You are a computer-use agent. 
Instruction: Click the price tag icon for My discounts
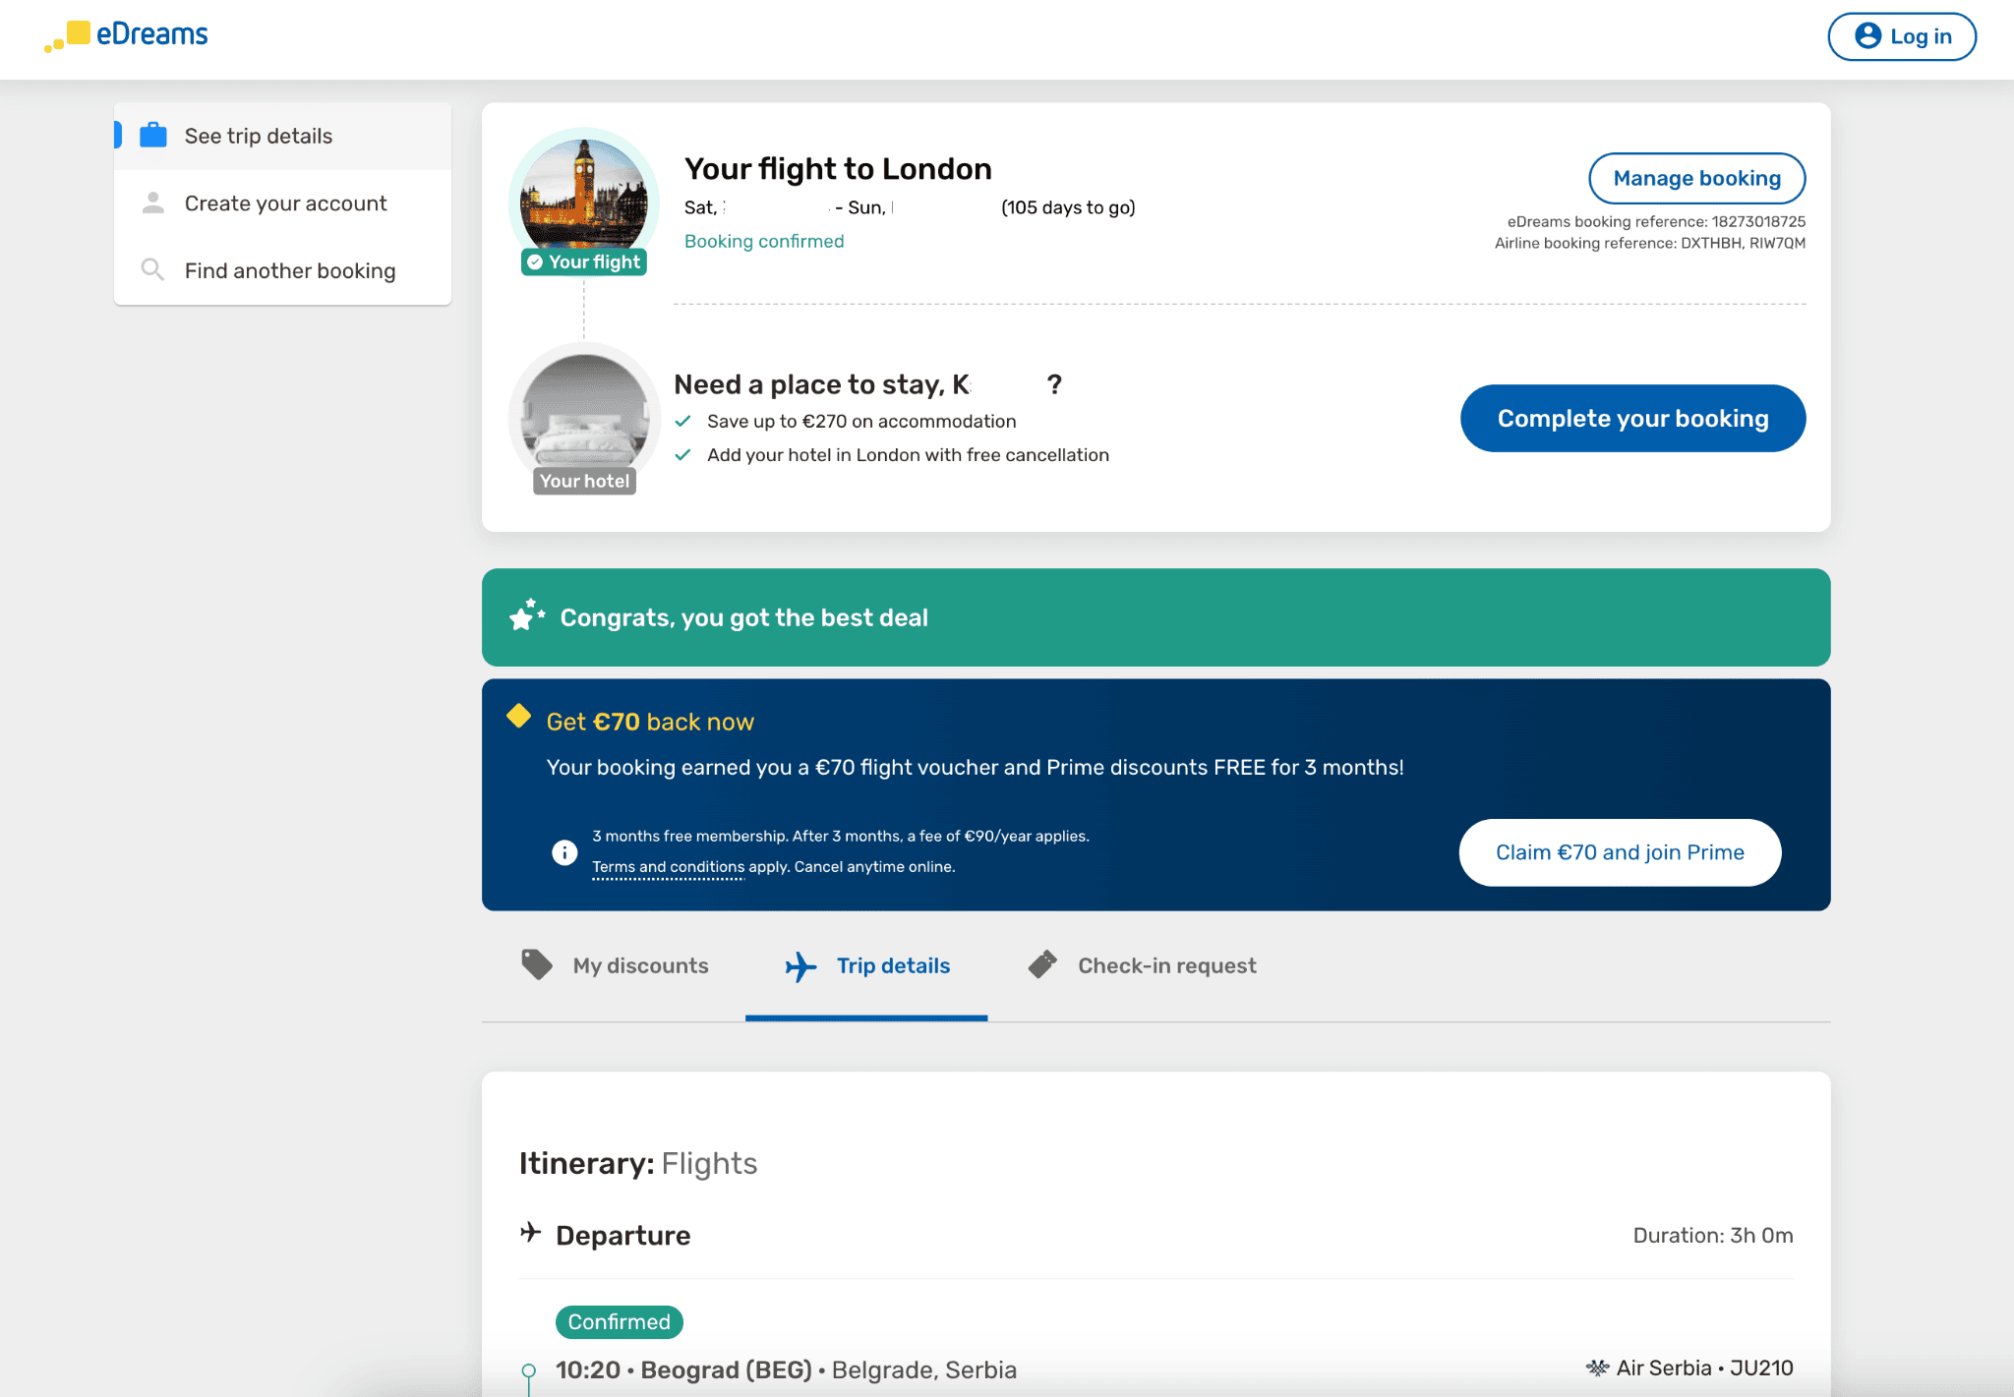(x=537, y=964)
